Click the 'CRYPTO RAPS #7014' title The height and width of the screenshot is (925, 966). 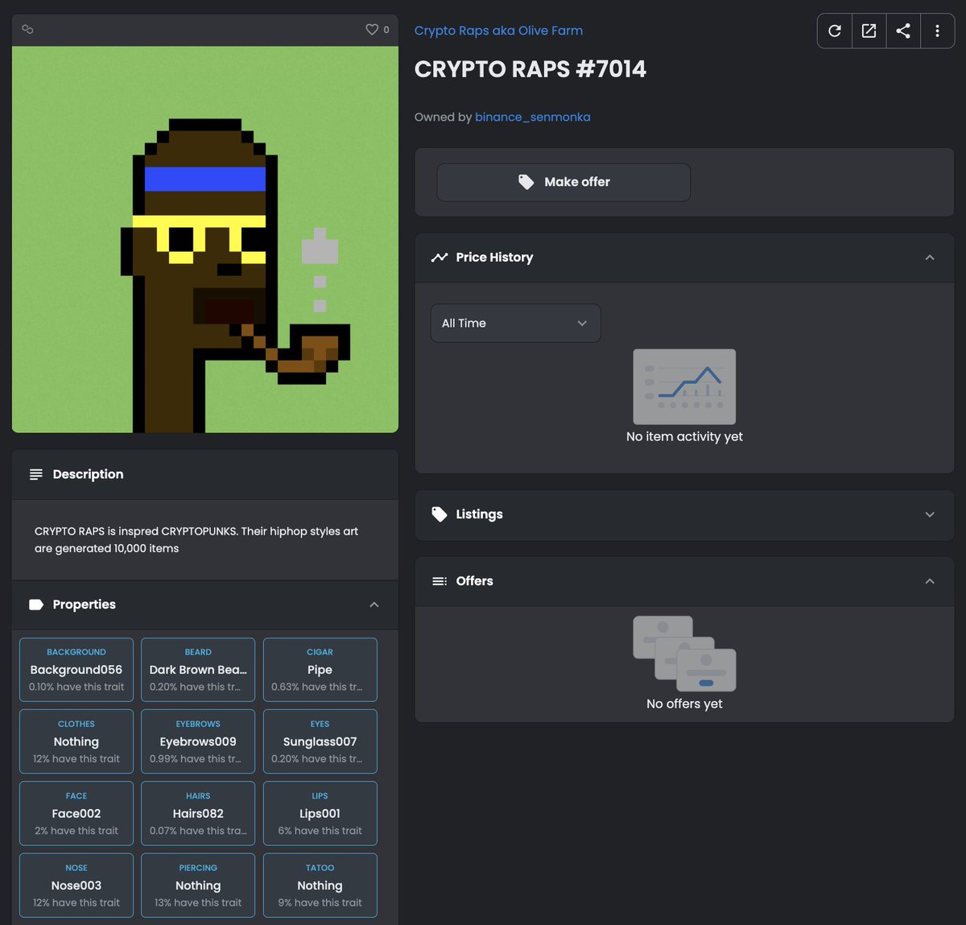tap(530, 69)
